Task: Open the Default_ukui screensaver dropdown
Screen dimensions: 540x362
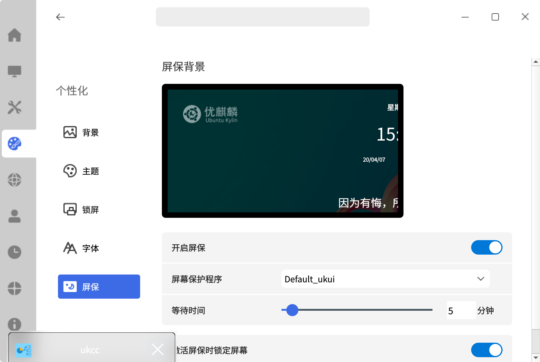Action: coord(385,279)
